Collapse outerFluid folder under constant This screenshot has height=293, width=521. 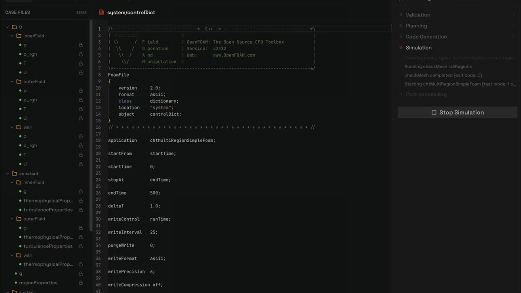(x=12, y=219)
